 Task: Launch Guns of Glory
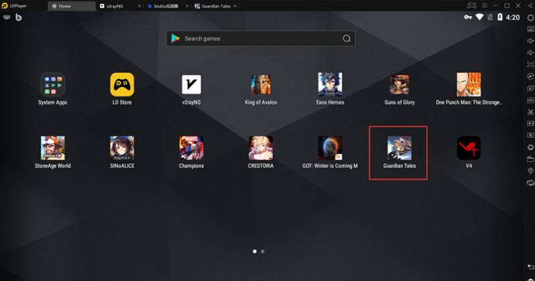click(399, 84)
